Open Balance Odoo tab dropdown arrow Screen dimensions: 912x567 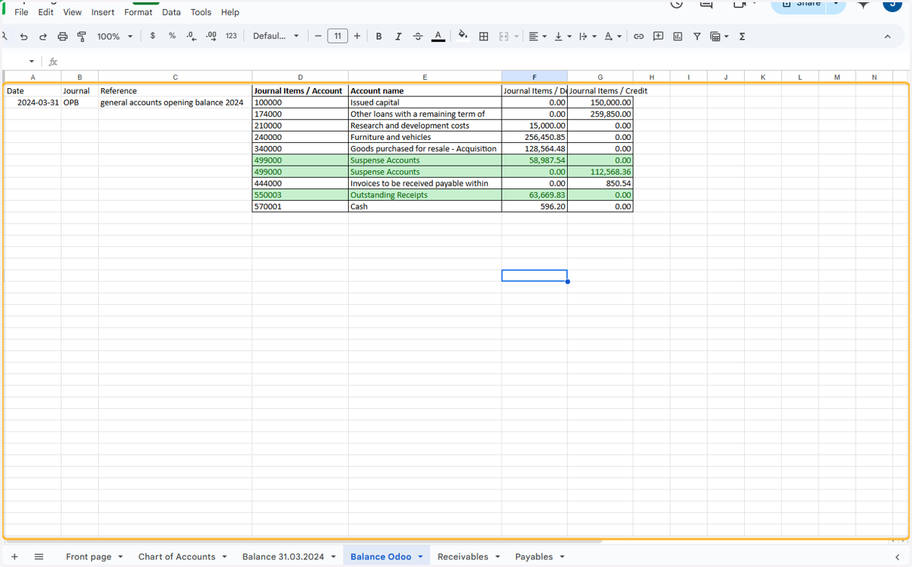[x=420, y=557]
